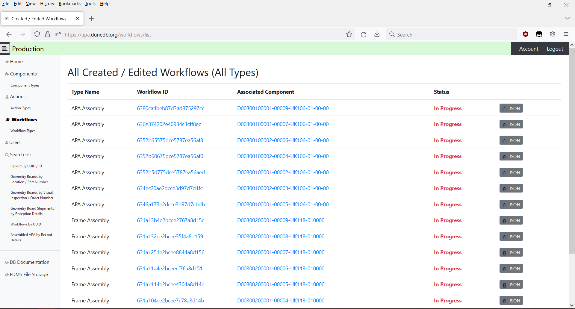Viewport: 575px width, 309px height.
Task: Click the page vertical scrollbar thumb
Action: pyautogui.click(x=572, y=151)
